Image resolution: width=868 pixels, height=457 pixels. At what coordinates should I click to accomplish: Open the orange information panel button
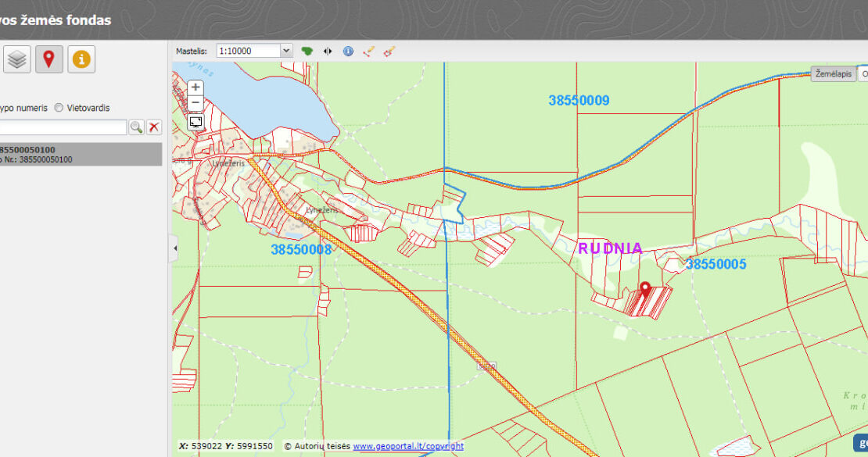(x=81, y=59)
